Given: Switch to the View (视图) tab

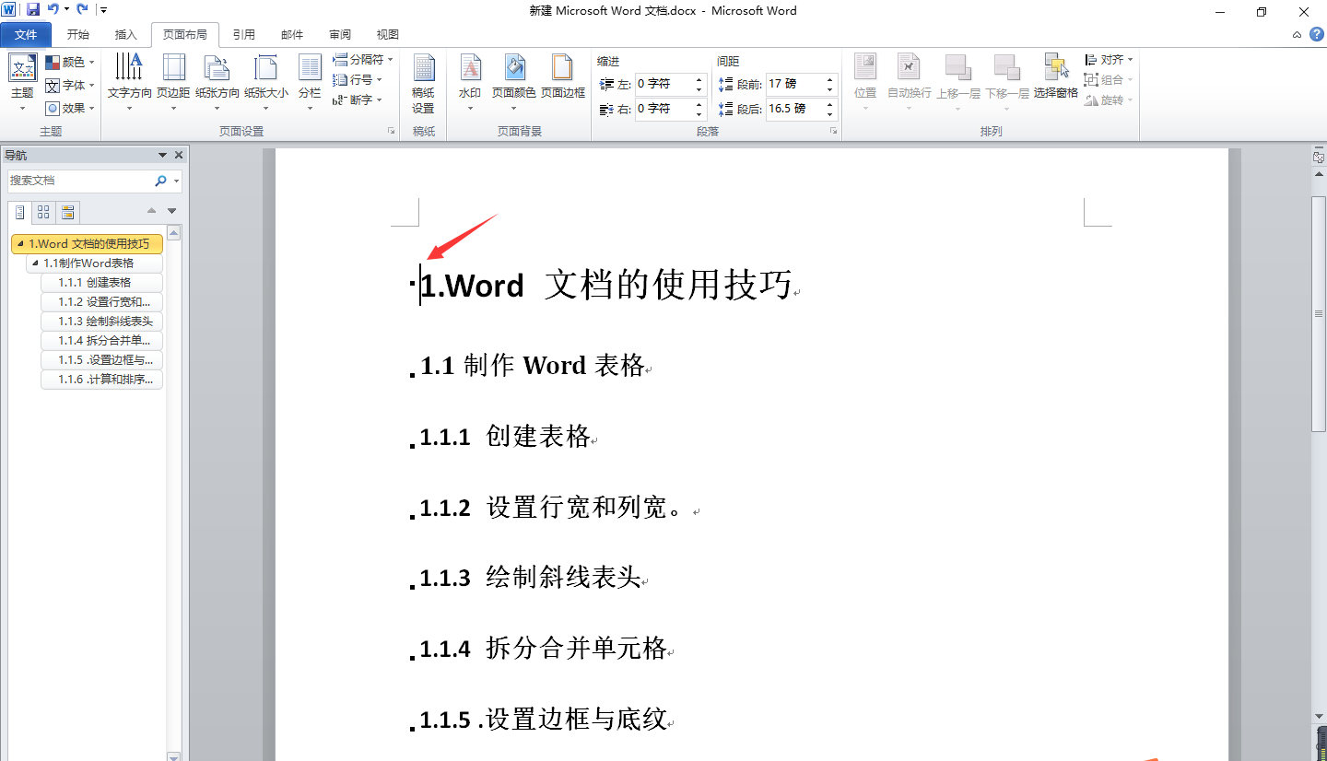Looking at the screenshot, I should tap(388, 34).
